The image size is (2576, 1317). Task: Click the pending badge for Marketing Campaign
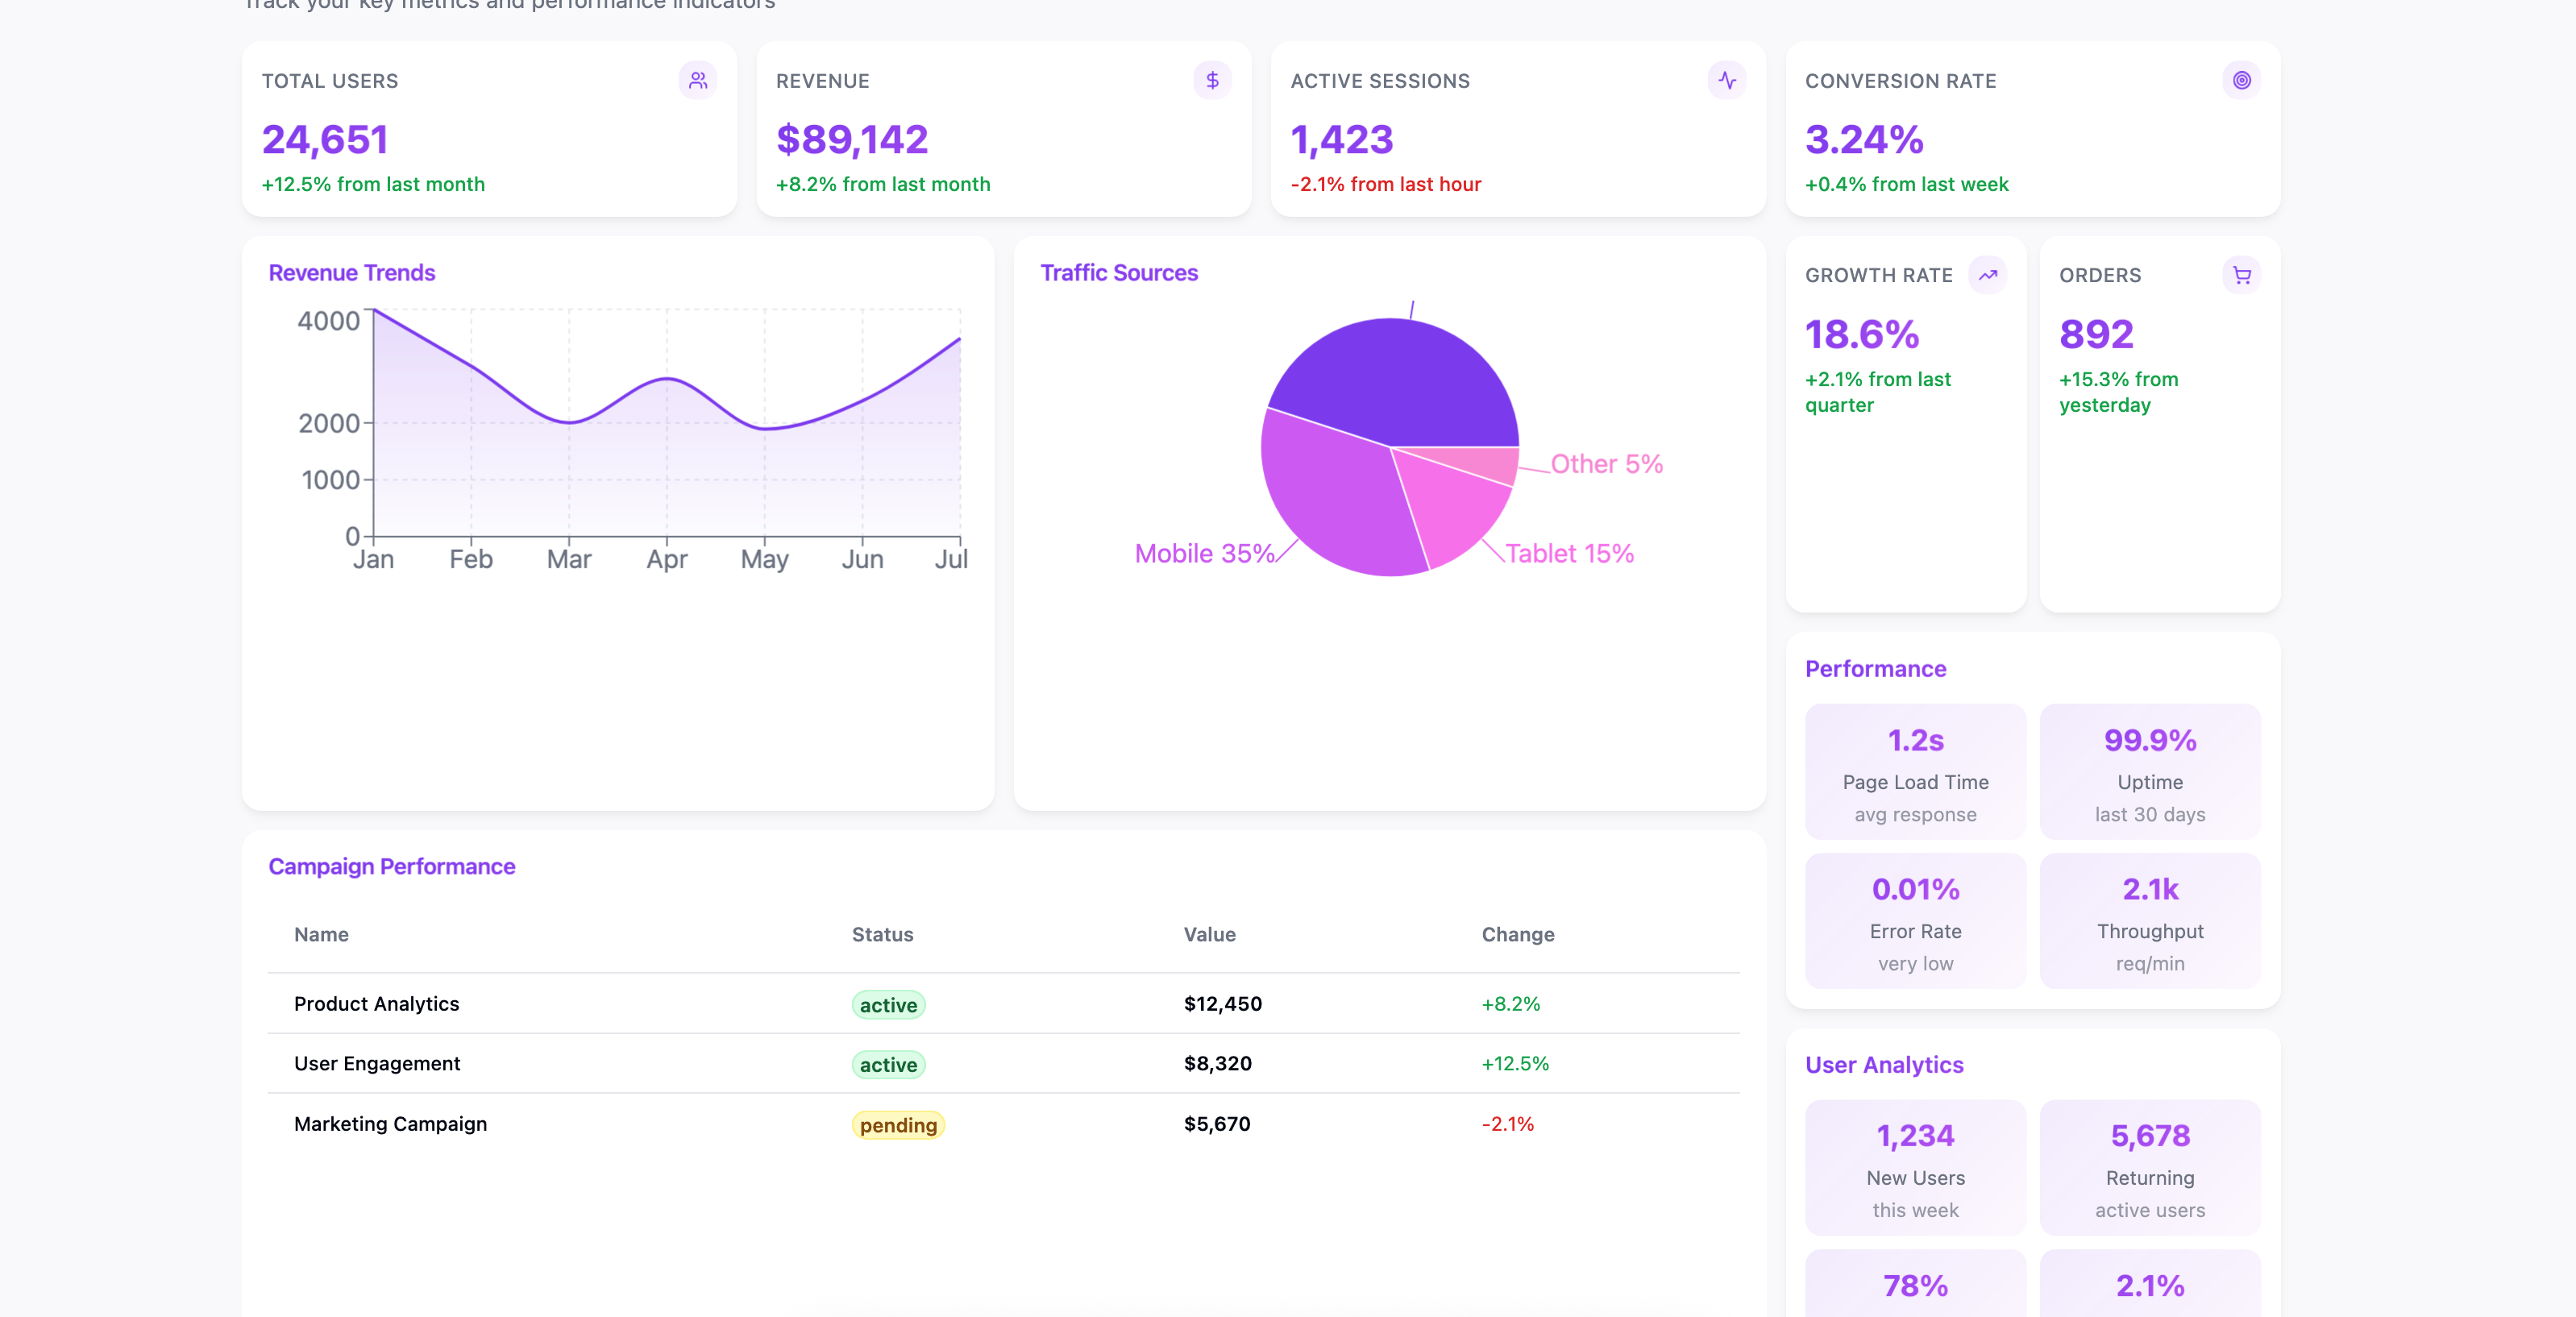click(897, 1125)
